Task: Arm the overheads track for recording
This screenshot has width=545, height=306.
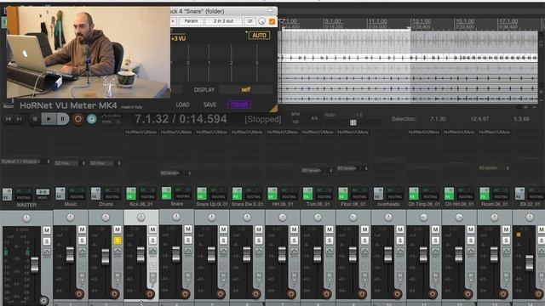Action: [398, 294]
